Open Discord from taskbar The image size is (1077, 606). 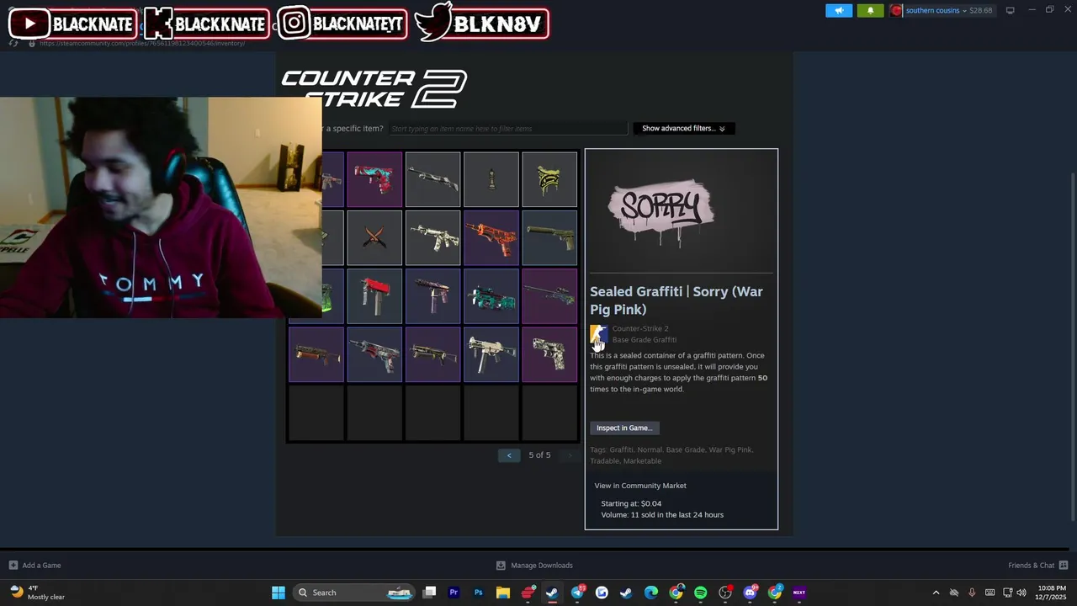click(x=750, y=593)
